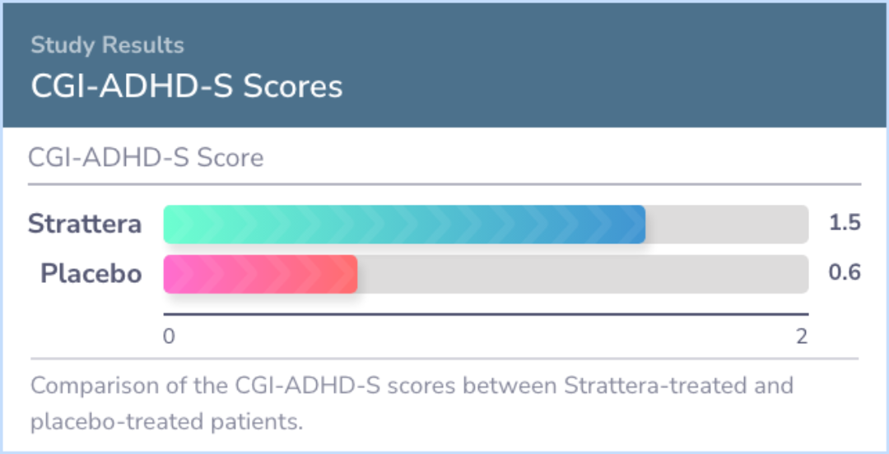The width and height of the screenshot is (889, 454).
Task: Click the caption text "placebo-treated patients."
Action: pyautogui.click(x=167, y=423)
